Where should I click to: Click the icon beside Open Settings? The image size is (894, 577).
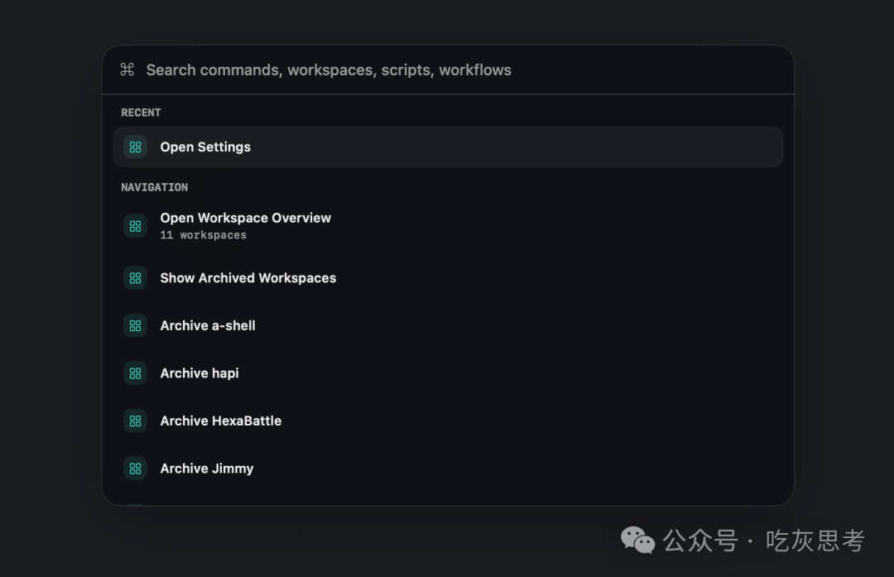click(x=135, y=147)
